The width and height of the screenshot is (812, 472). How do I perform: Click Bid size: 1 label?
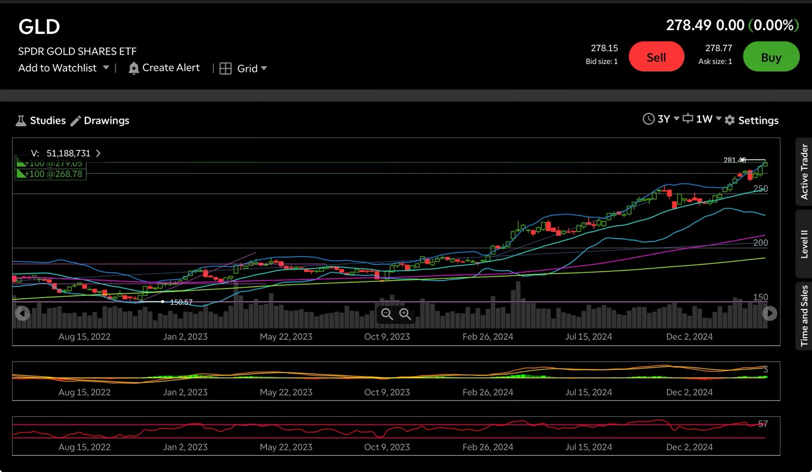pyautogui.click(x=601, y=62)
